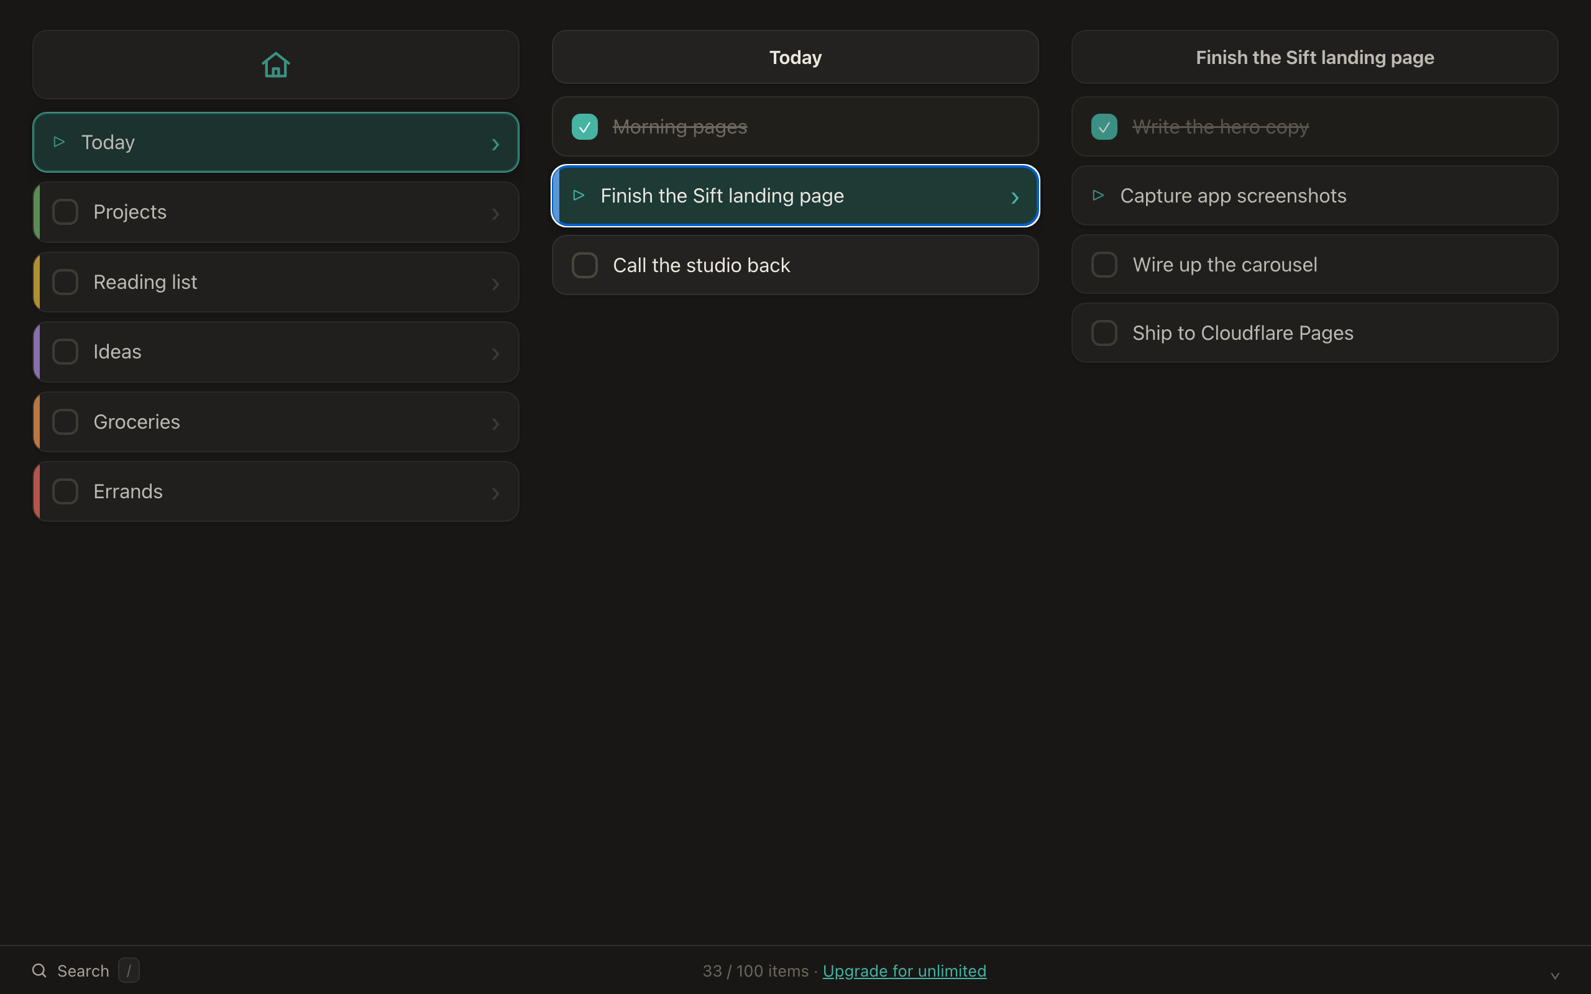Click the Capture app screenshots text
The width and height of the screenshot is (1591, 994).
click(1234, 195)
